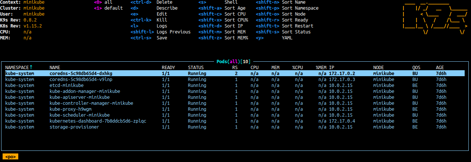Click the sort arrow beside NAMESPACE header
Viewport: 471px width, 162px height.
31,67
